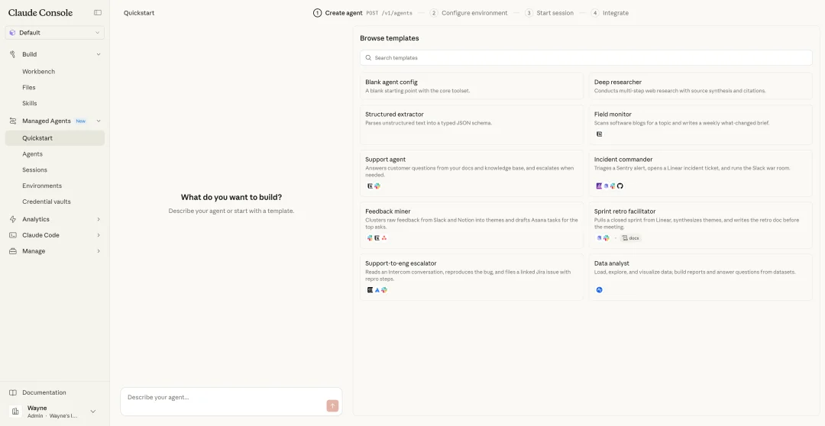Viewport: 825px width, 426px height.
Task: Click the docs chip on Sprint retro facilitator
Action: (630, 238)
